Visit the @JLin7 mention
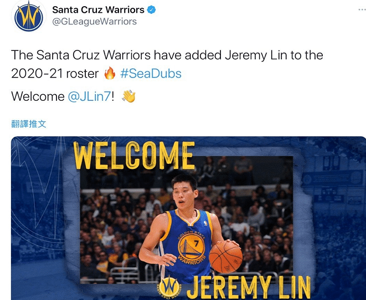366x300 pixels. pyautogui.click(x=89, y=96)
